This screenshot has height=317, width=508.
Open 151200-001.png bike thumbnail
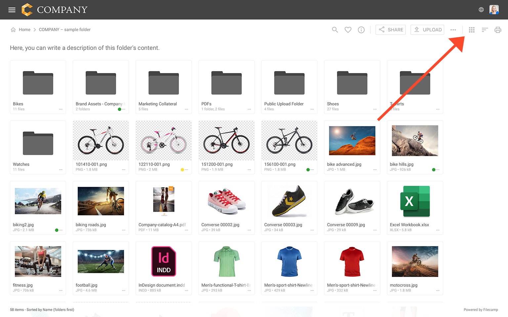coord(227,141)
